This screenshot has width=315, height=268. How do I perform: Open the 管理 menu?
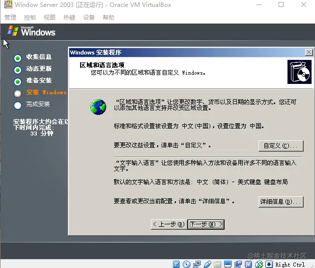(x=10, y=18)
